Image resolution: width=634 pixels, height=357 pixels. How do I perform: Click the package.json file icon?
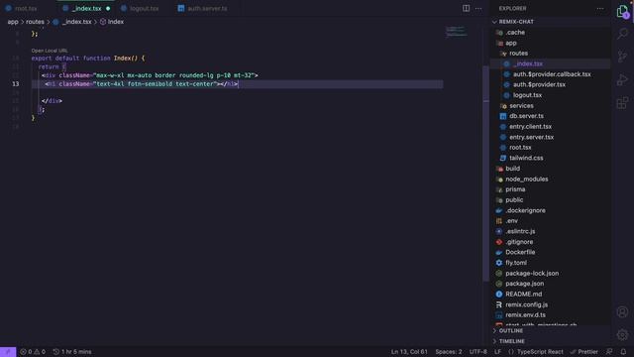click(499, 284)
